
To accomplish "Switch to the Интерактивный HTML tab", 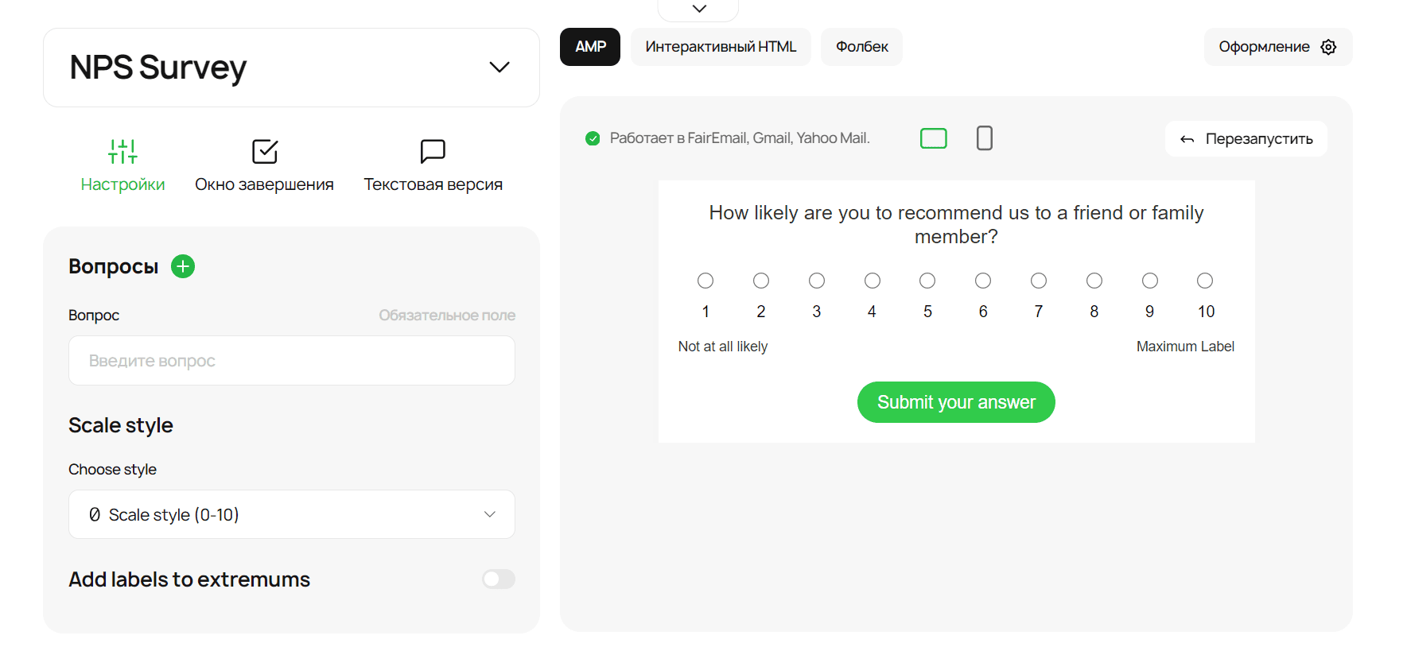I will (721, 47).
